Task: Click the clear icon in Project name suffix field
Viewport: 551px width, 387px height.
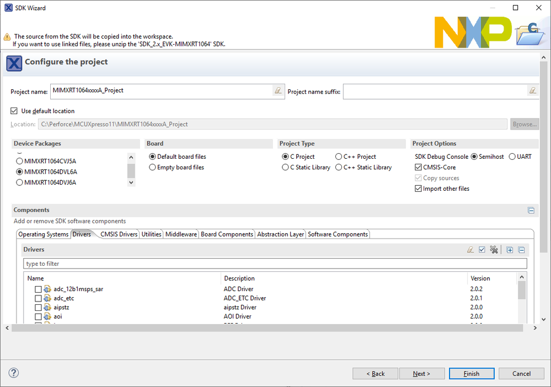Action: click(x=533, y=90)
